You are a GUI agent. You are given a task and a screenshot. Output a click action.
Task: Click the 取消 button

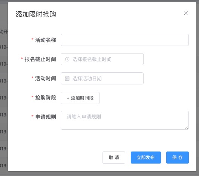click(x=114, y=158)
